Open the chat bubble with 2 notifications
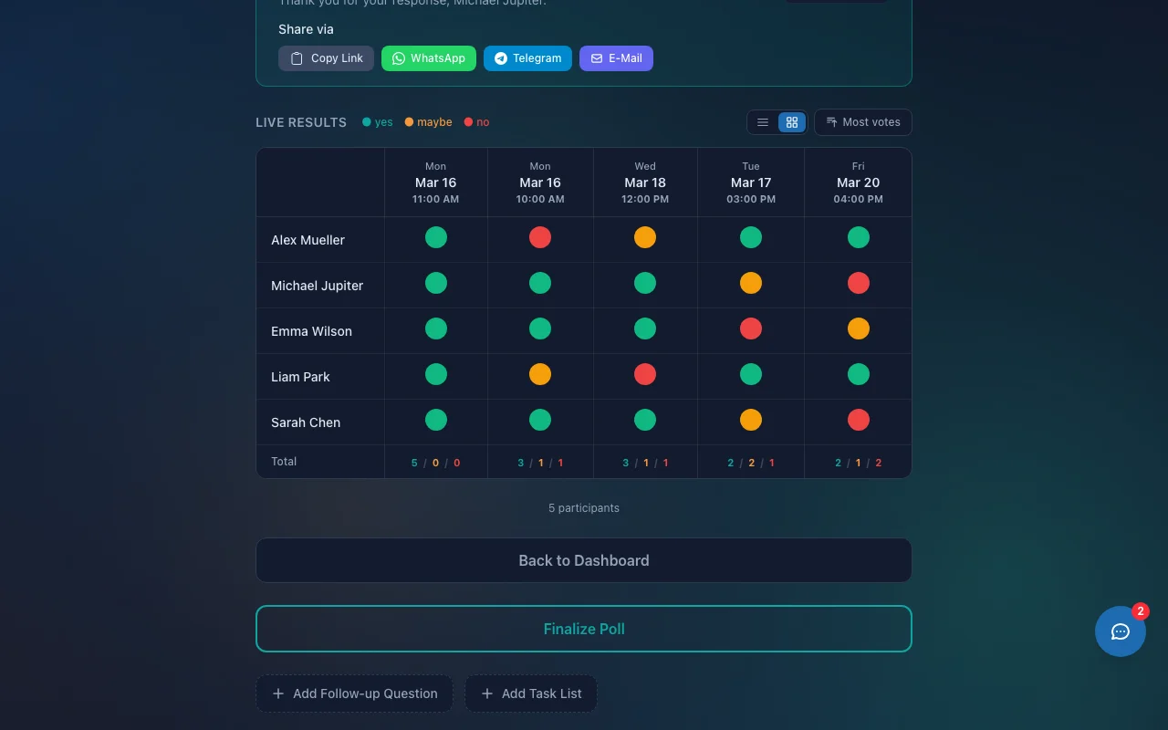1168x730 pixels. [x=1121, y=631]
